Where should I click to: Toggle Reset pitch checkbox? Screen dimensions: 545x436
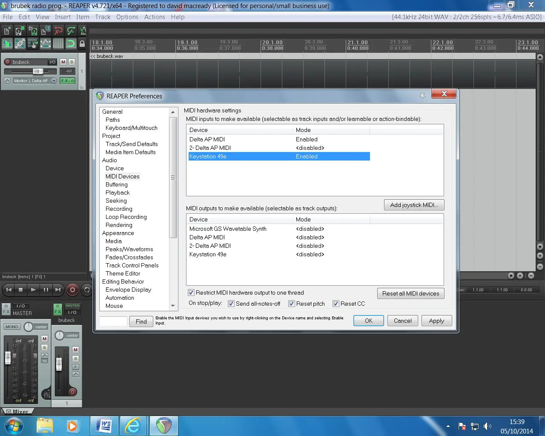[292, 304]
